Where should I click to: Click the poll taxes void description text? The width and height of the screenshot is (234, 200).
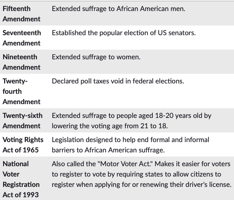tap(118, 81)
